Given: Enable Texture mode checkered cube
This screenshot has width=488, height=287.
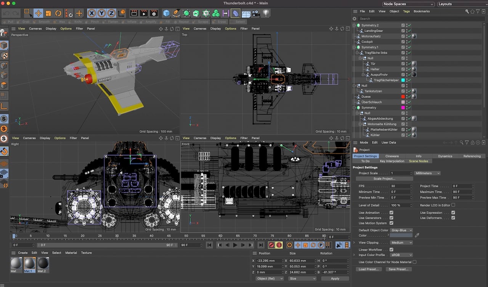Looking at the screenshot, I should (x=4, y=55).
